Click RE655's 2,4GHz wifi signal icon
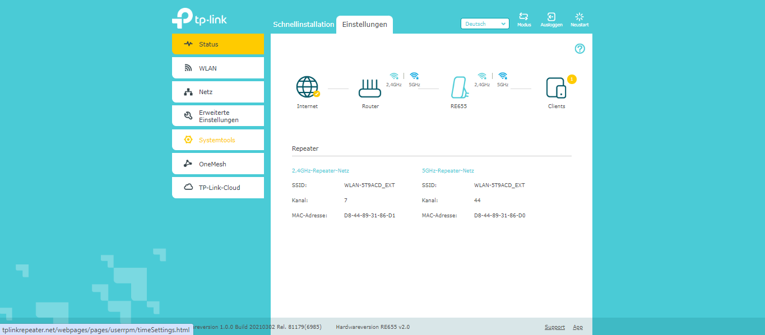This screenshot has height=335, width=765. click(482, 76)
